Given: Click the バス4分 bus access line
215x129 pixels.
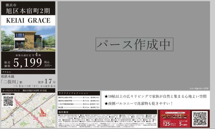Looking at the screenshot, I should tap(34, 86).
